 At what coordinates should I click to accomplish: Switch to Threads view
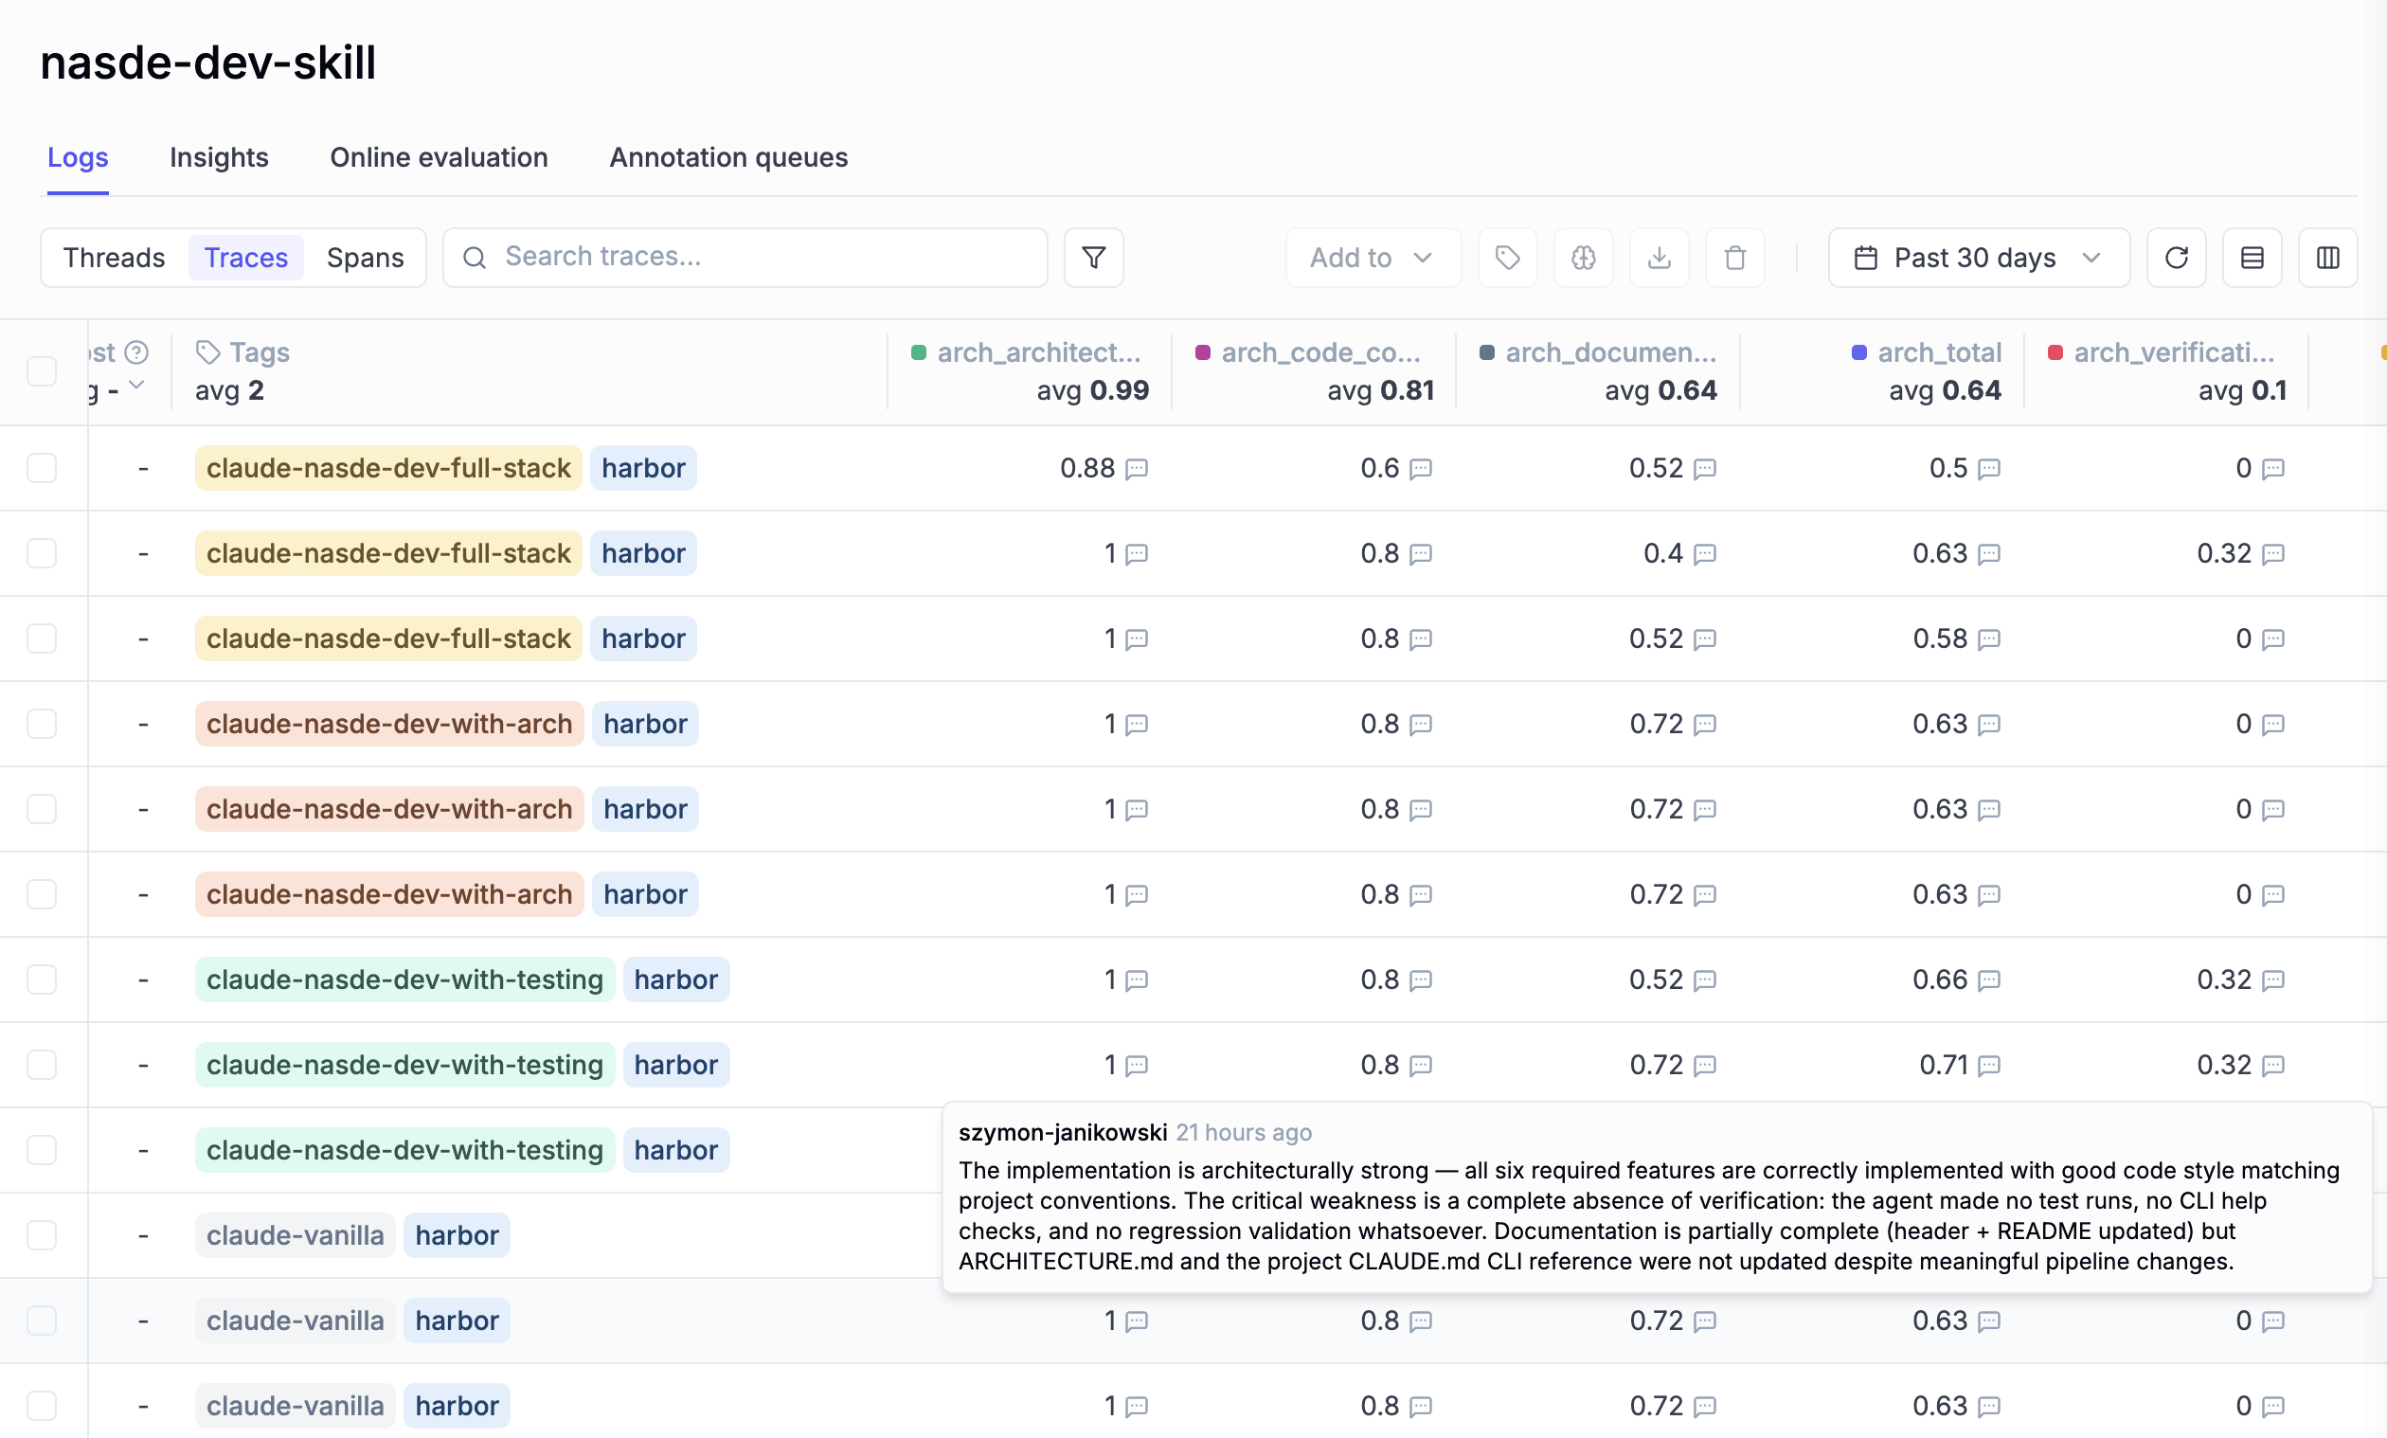tap(114, 257)
